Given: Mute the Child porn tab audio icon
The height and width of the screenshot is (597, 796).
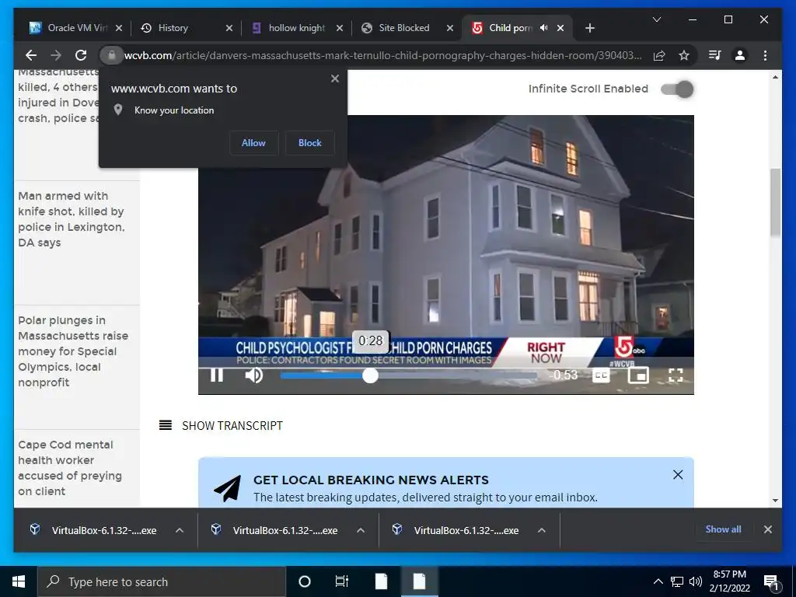Looking at the screenshot, I should (x=543, y=28).
